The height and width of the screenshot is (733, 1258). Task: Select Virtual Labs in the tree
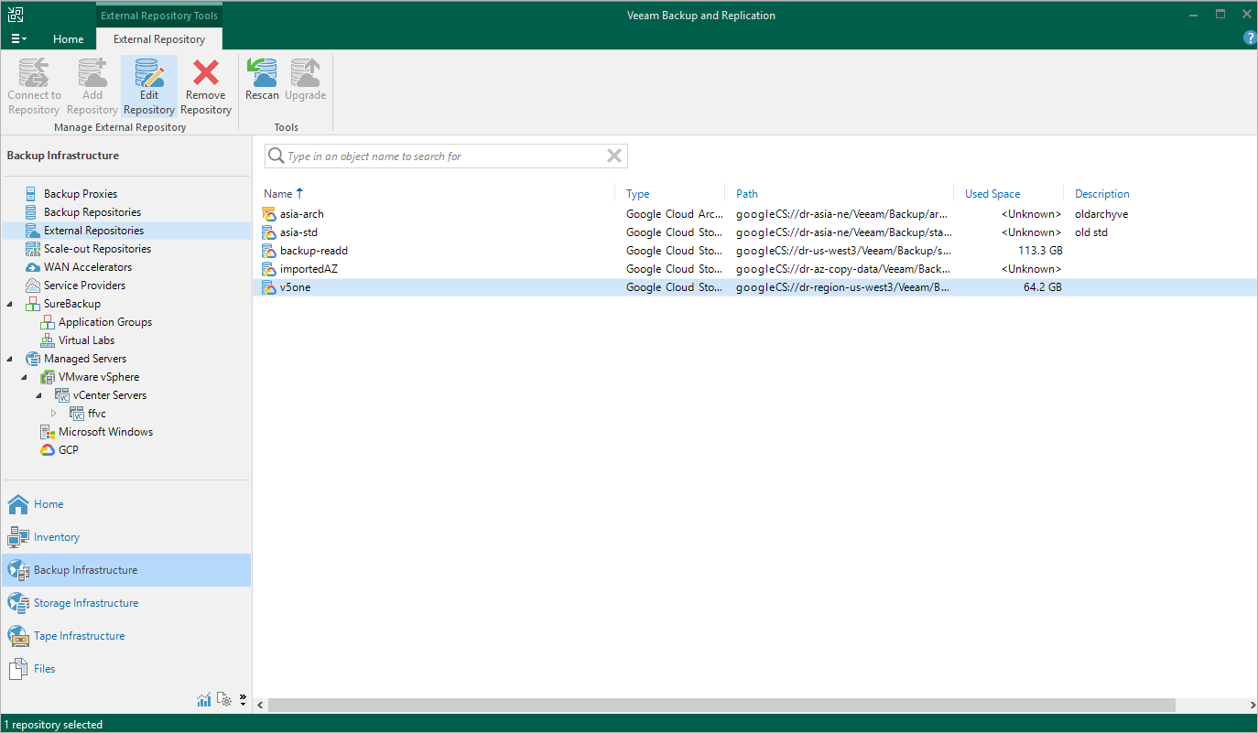point(86,340)
